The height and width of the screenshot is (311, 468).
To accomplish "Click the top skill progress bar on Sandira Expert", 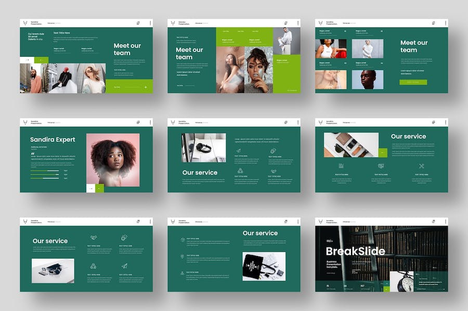I will [45, 170].
